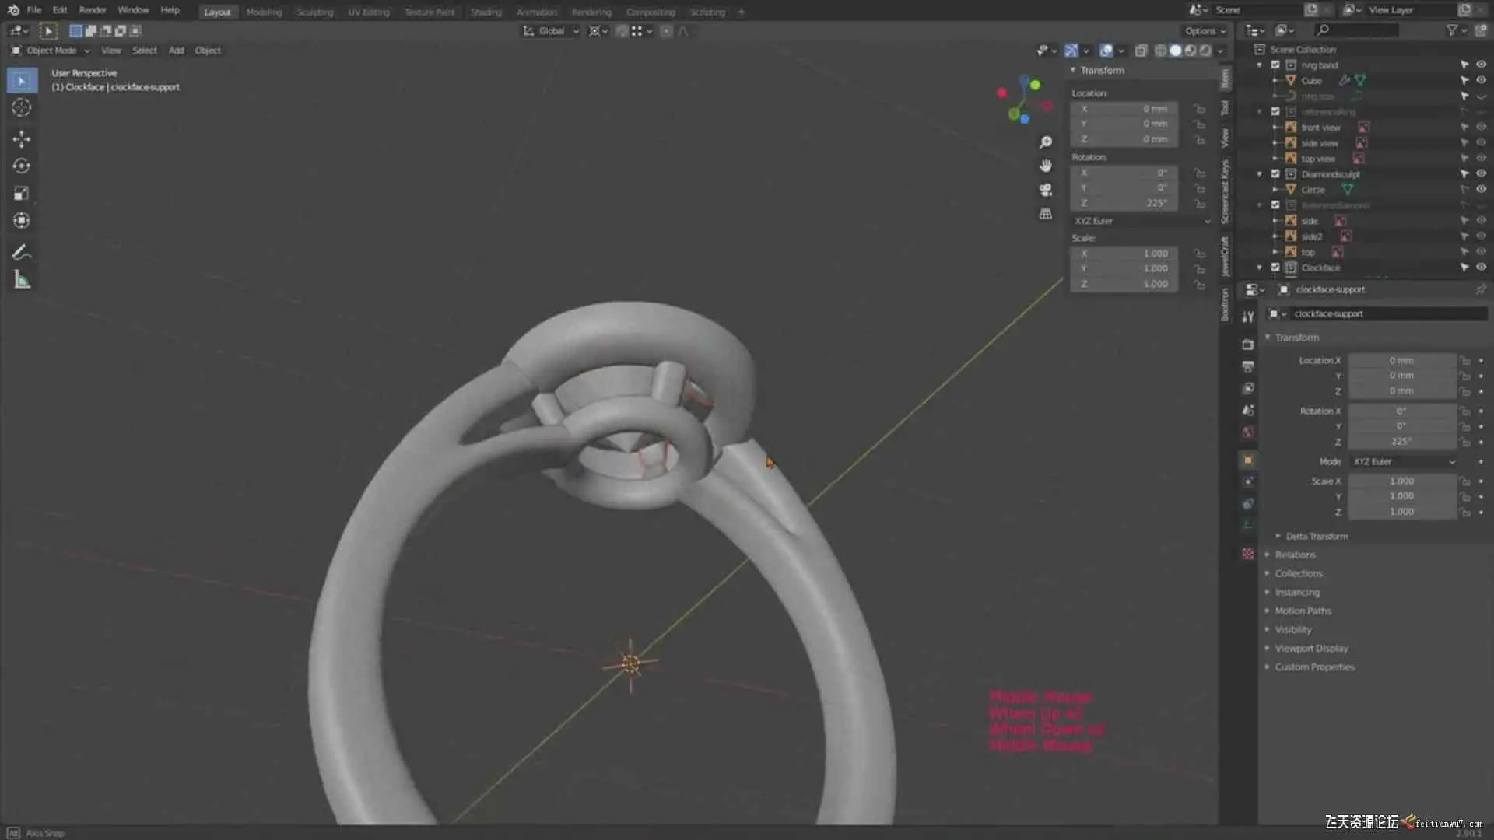Hide the Cube object with eye icon
The image size is (1494, 840).
1481,80
